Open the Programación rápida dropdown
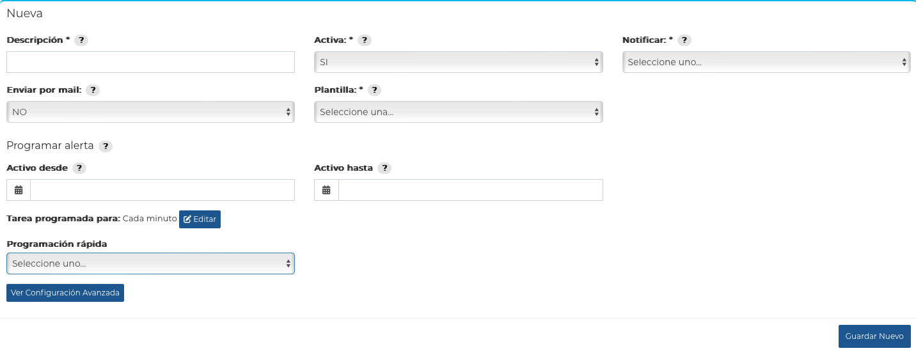Viewport: 916px width, 353px height. (x=150, y=263)
